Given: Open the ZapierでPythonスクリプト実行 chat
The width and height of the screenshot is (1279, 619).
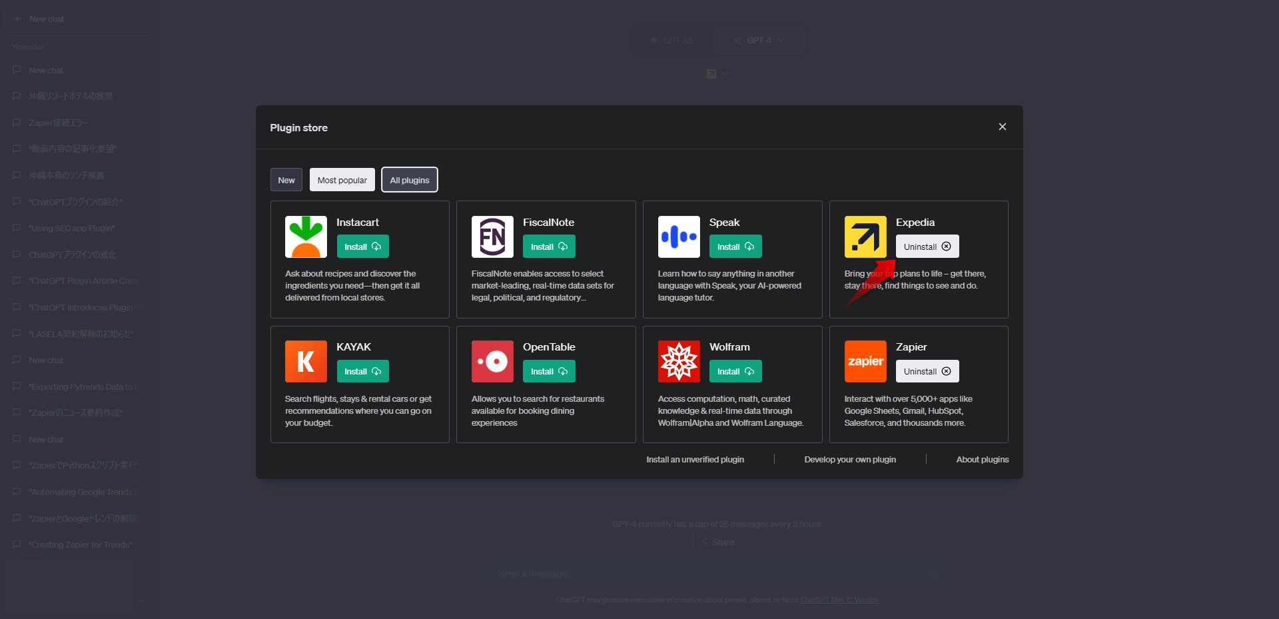Looking at the screenshot, I should click(78, 465).
